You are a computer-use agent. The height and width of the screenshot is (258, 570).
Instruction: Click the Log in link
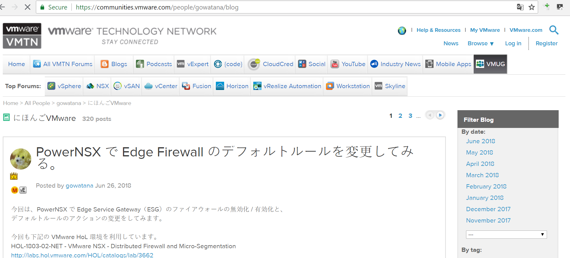point(513,43)
